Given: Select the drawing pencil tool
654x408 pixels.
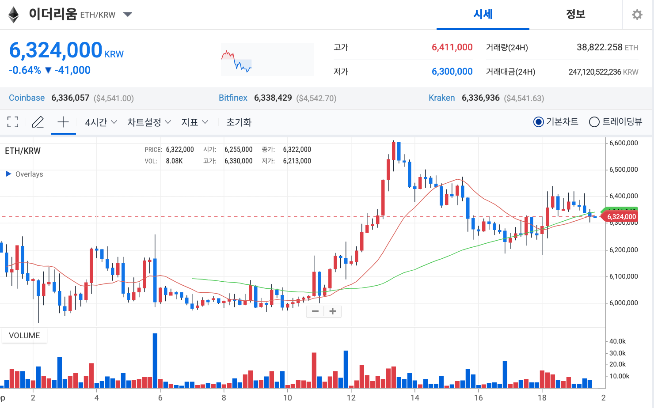Looking at the screenshot, I should (38, 122).
